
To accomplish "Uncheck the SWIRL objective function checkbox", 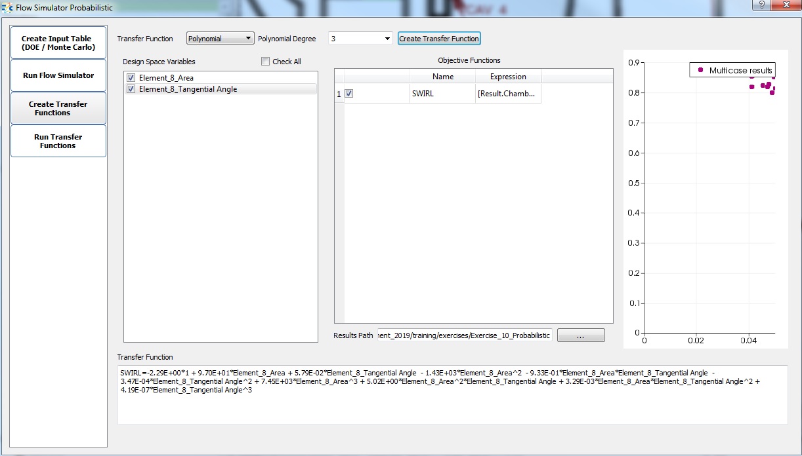I will (348, 94).
